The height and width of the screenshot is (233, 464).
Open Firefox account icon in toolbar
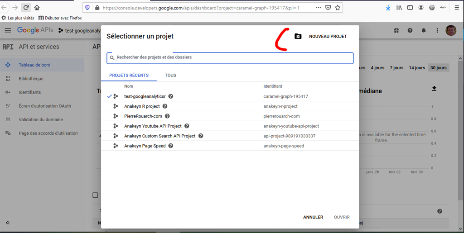[421, 8]
